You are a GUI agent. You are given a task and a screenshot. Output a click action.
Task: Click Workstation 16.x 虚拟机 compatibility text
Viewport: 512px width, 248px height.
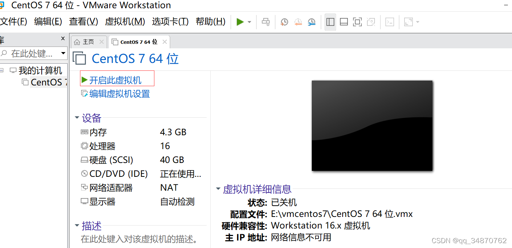pyautogui.click(x=320, y=226)
